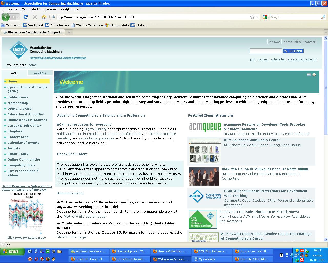Viewport: 328px width, 263px height.
Task: Open Special Interest Groups (SIGs) in sidebar
Action: (27, 89)
